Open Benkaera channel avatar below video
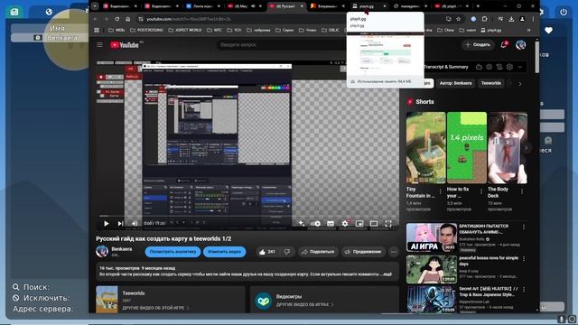 click(102, 251)
